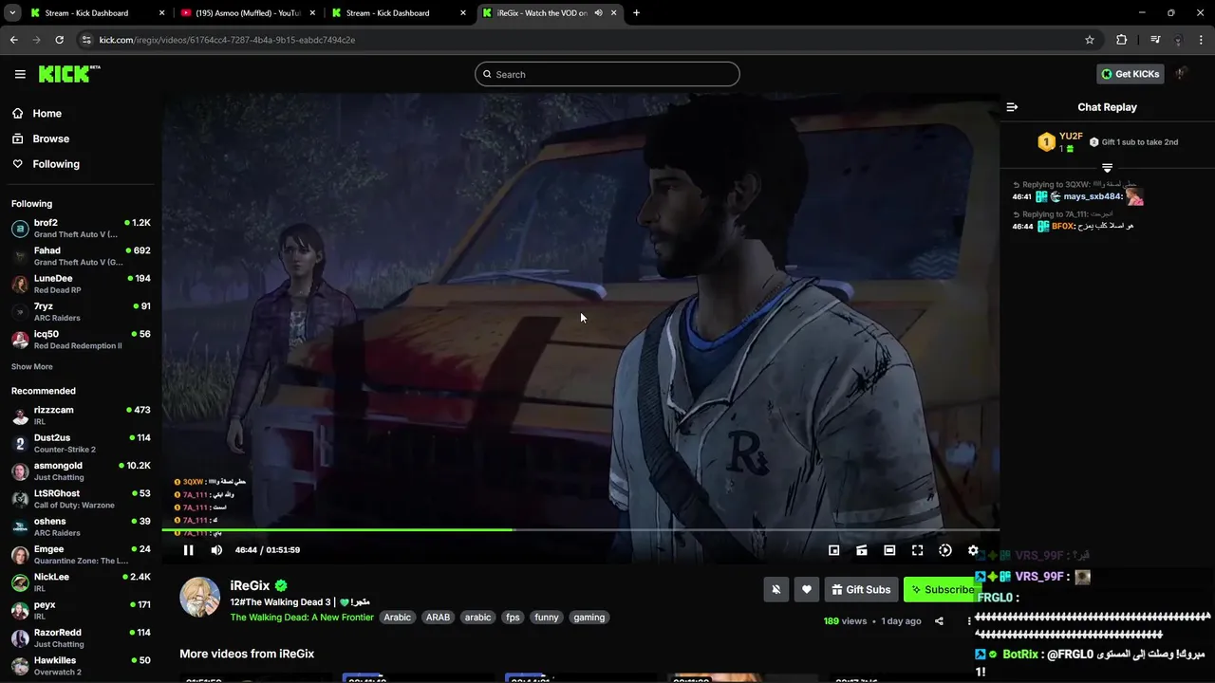Open rizzzcam recommended channel
This screenshot has width=1215, height=683.
click(x=81, y=415)
